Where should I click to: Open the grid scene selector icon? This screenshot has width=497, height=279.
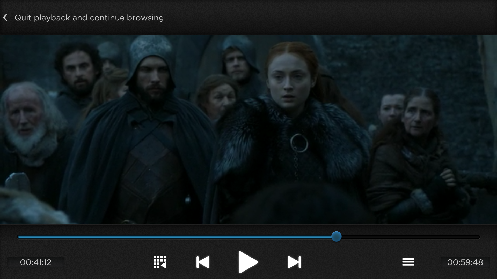click(160, 262)
